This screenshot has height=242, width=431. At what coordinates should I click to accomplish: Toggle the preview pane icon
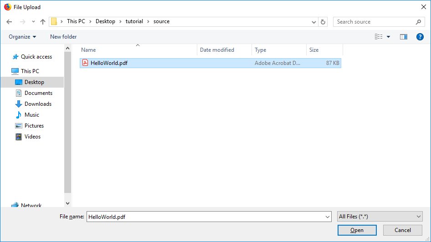pyautogui.click(x=403, y=37)
